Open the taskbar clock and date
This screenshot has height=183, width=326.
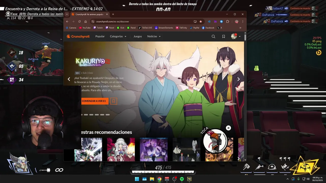click(x=318, y=179)
